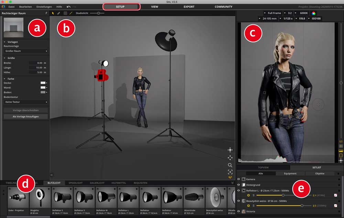Open the Datei menu

click(x=11, y=7)
